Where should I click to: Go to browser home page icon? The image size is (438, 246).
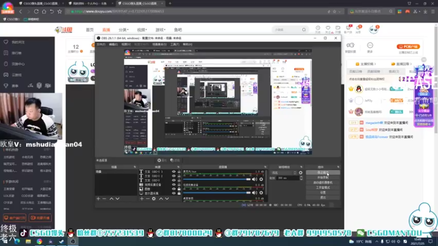pos(44,11)
